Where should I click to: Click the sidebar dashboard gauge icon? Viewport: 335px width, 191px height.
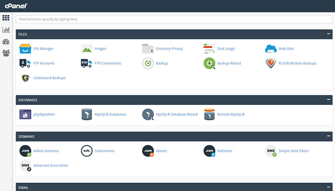coord(6,41)
